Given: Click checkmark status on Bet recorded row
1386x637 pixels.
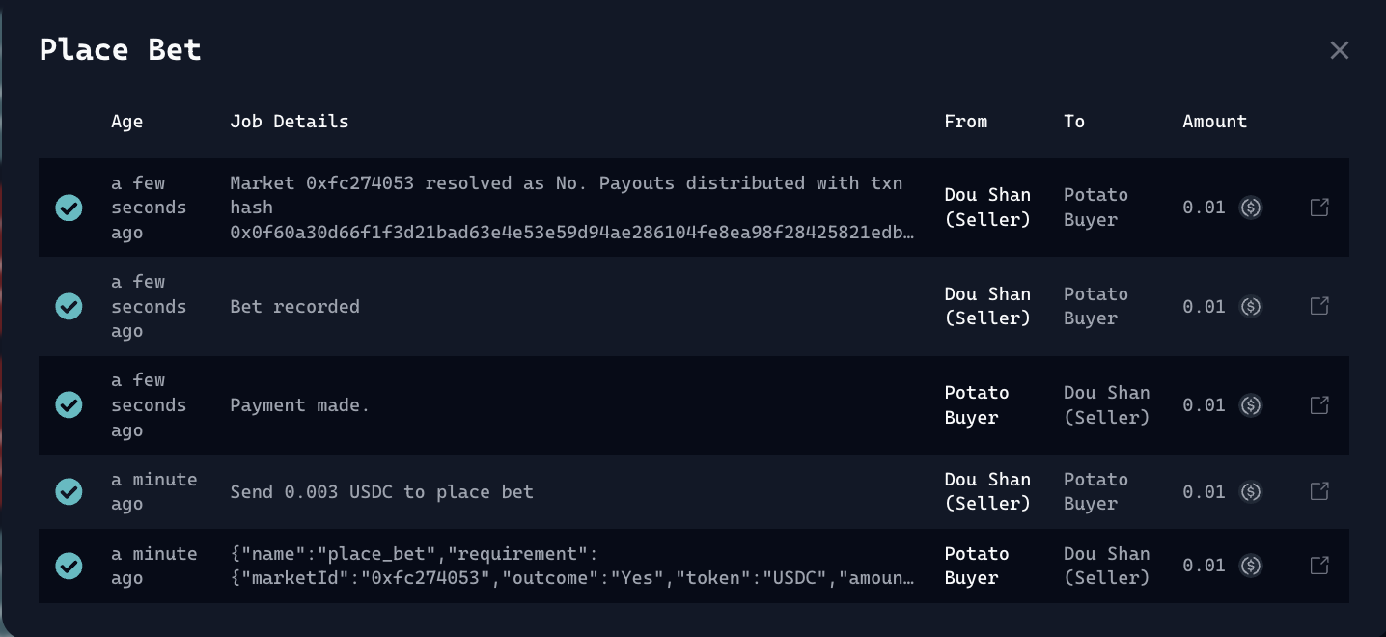Looking at the screenshot, I should click(x=69, y=306).
